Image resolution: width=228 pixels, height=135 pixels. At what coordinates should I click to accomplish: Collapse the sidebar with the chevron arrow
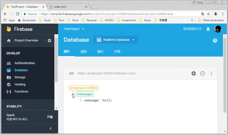pos(51,128)
